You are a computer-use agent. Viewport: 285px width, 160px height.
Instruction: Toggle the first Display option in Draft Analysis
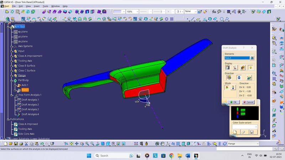click(228, 68)
